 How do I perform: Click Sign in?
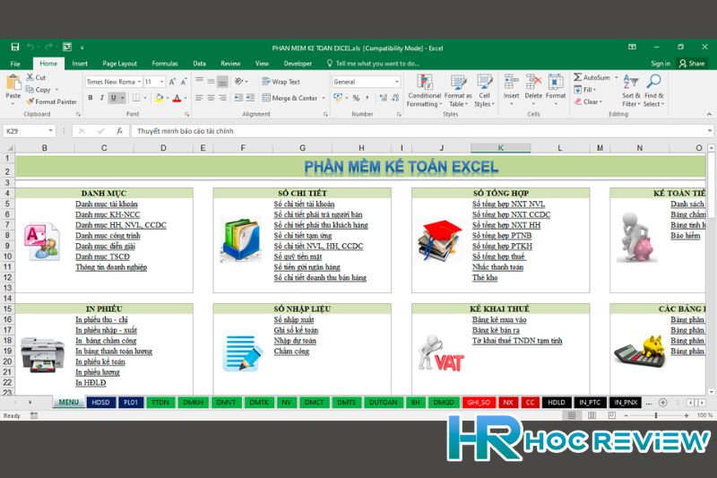click(661, 64)
